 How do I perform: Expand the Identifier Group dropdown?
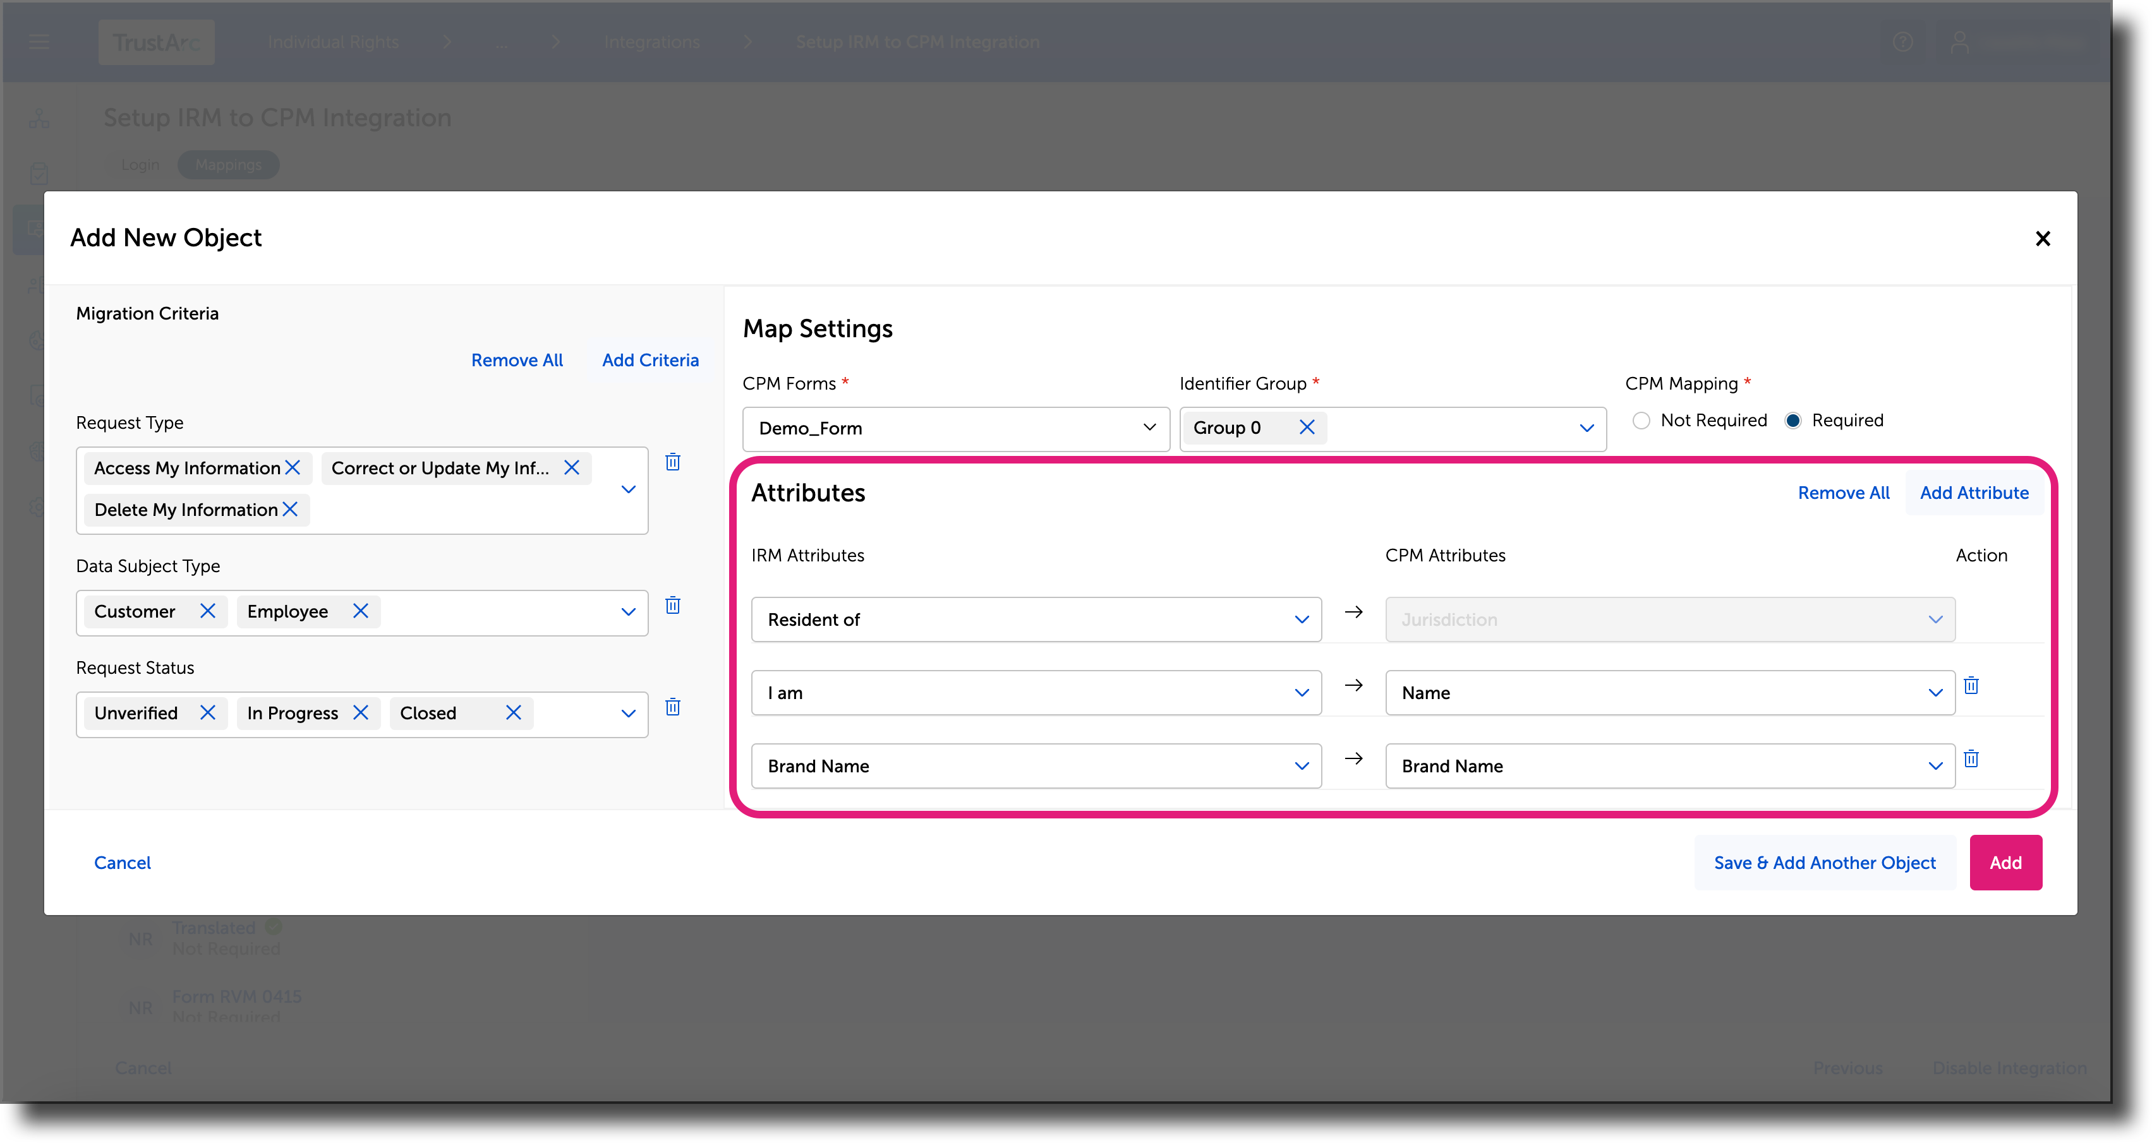point(1587,428)
